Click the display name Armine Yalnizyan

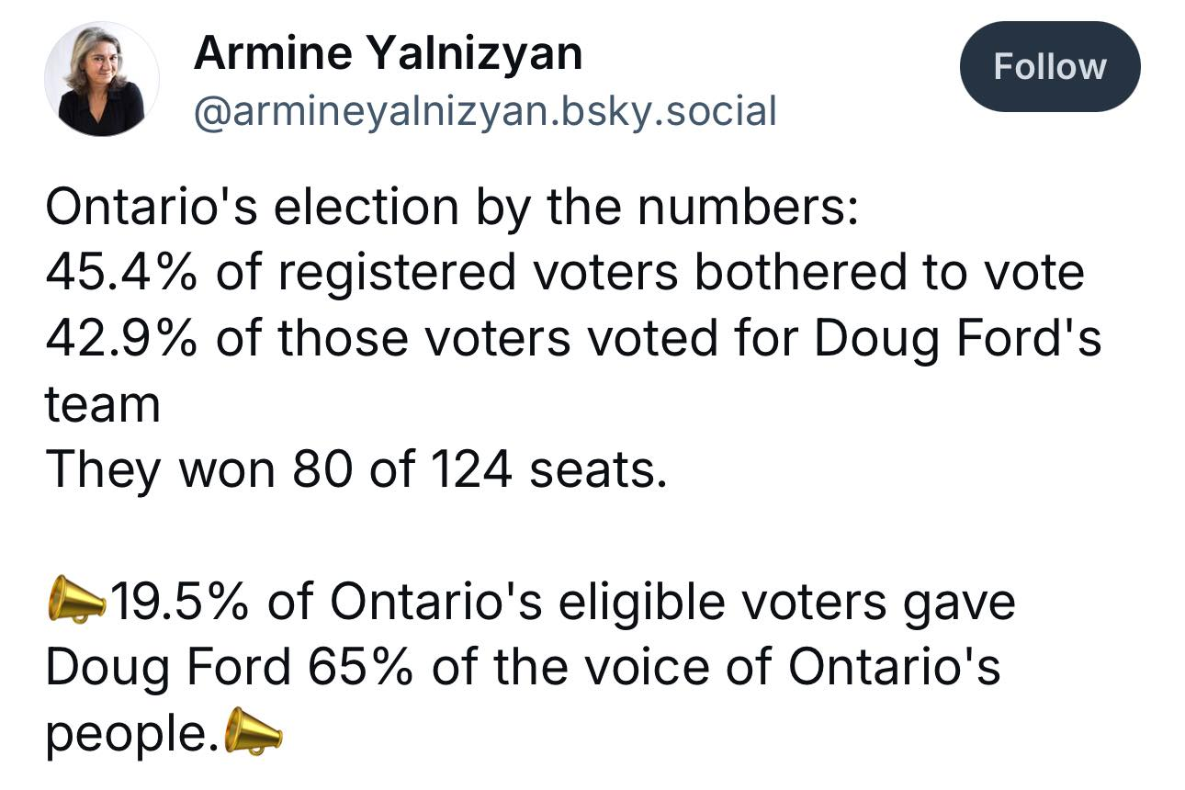388,54
